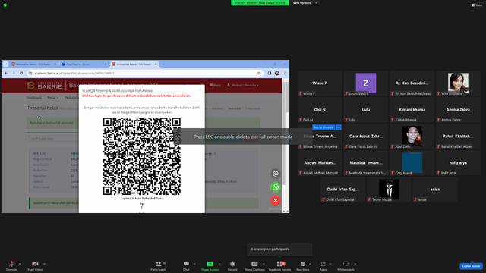486x273 pixels.
Task: Open Chrome profile avatar icon
Action: tap(277, 73)
